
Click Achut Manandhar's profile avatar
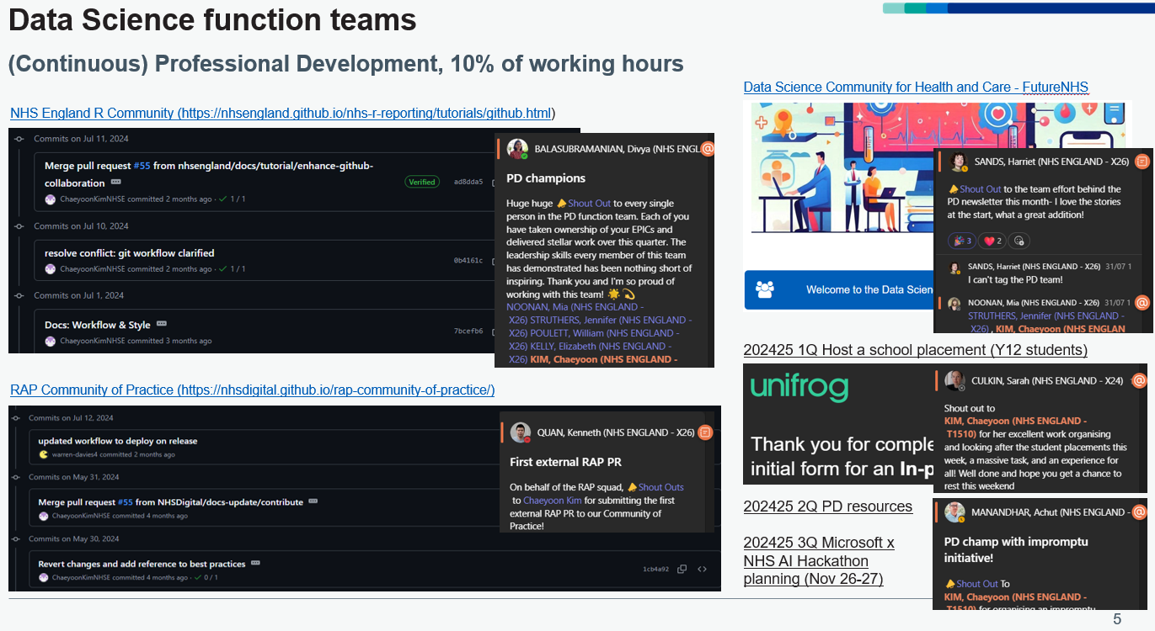click(x=954, y=512)
